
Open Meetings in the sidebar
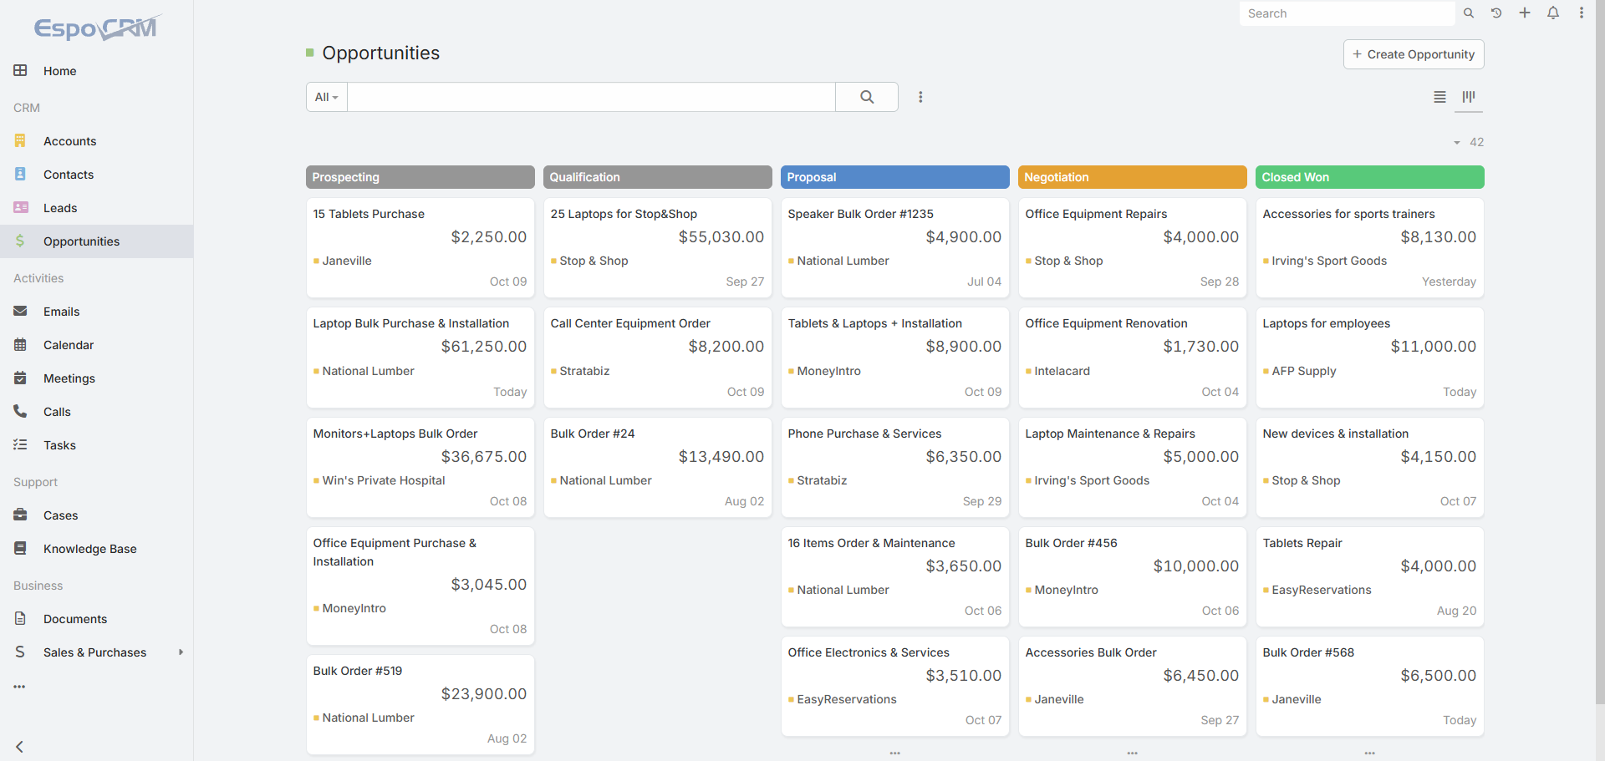pos(96,378)
